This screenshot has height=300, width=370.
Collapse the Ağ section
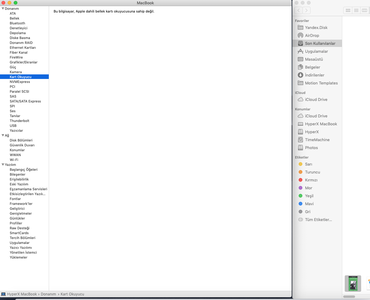point(3,135)
